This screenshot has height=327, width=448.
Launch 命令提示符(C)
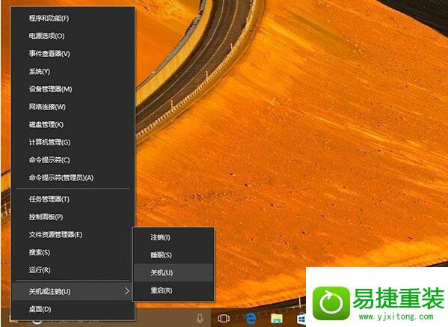tap(73, 160)
